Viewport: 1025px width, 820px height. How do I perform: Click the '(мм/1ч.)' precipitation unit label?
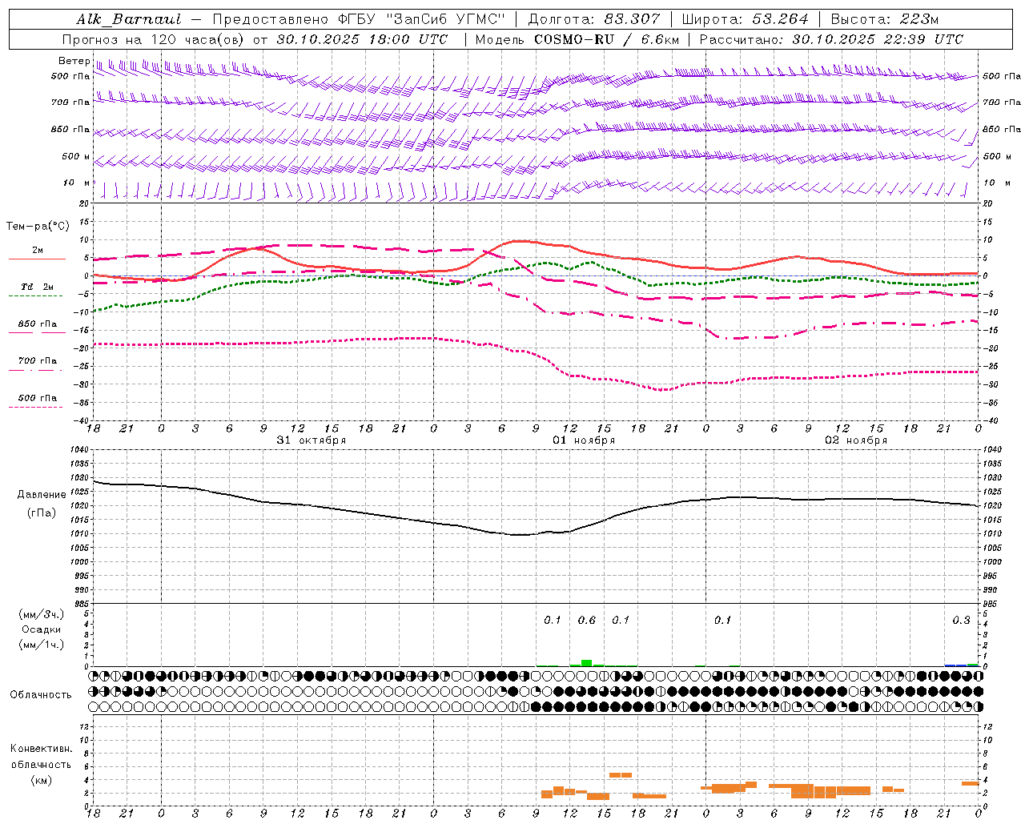pyautogui.click(x=42, y=645)
